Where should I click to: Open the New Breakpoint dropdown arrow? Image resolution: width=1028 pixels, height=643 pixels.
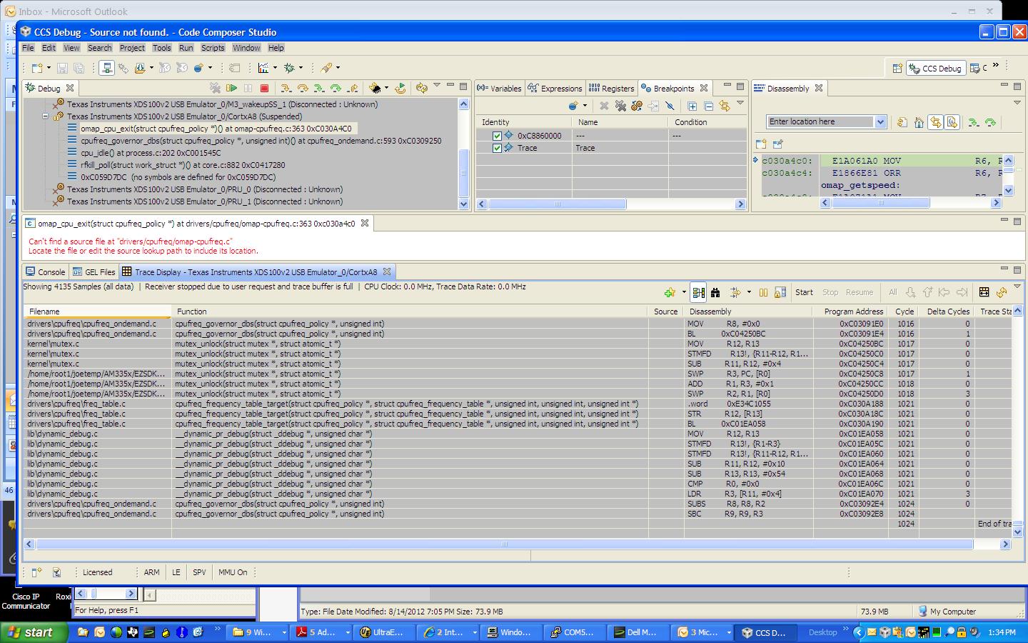(585, 106)
